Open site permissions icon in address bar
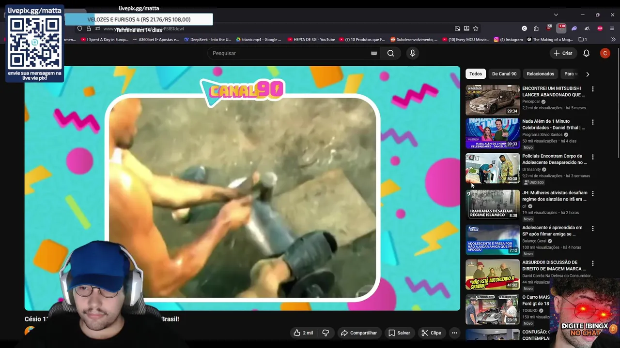620x348 pixels. click(97, 29)
